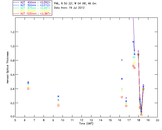Click the x-axis tick label "15"
This screenshot has height=130, width=162.
(110, 120)
